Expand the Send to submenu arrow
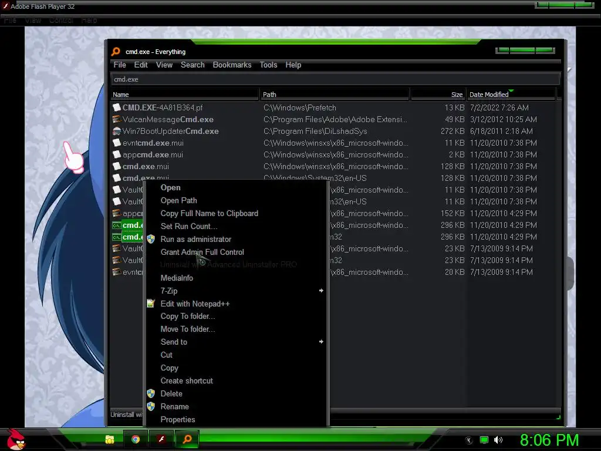The image size is (601, 451). [x=321, y=342]
